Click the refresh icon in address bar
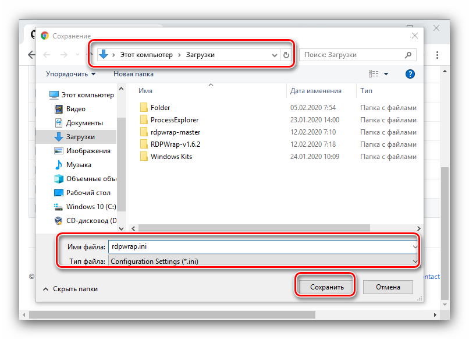The height and width of the screenshot is (339, 469). (286, 55)
